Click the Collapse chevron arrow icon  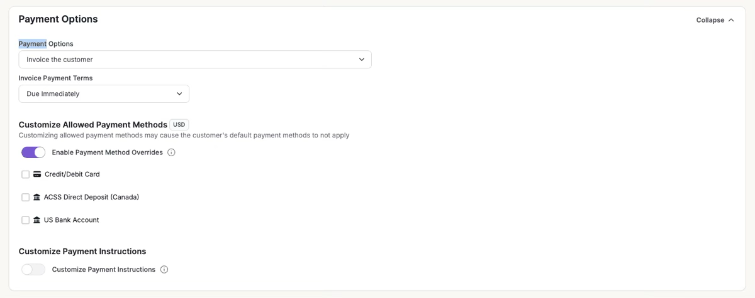[x=730, y=20]
